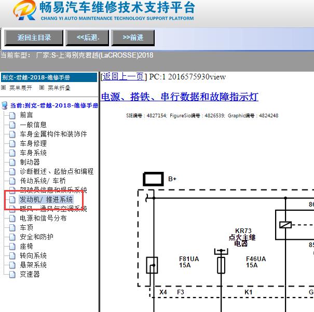Expand all menus with 菜单展开
Screen dimensions: 314x312
(x=21, y=88)
